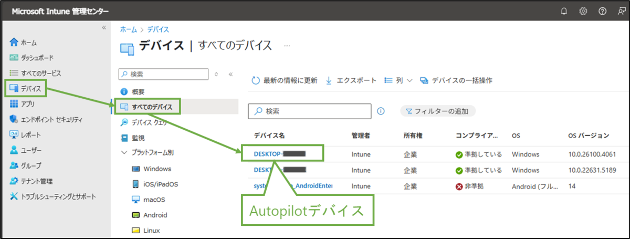Open すべてのサービス in the sidebar
630x239 pixels.
35,73
